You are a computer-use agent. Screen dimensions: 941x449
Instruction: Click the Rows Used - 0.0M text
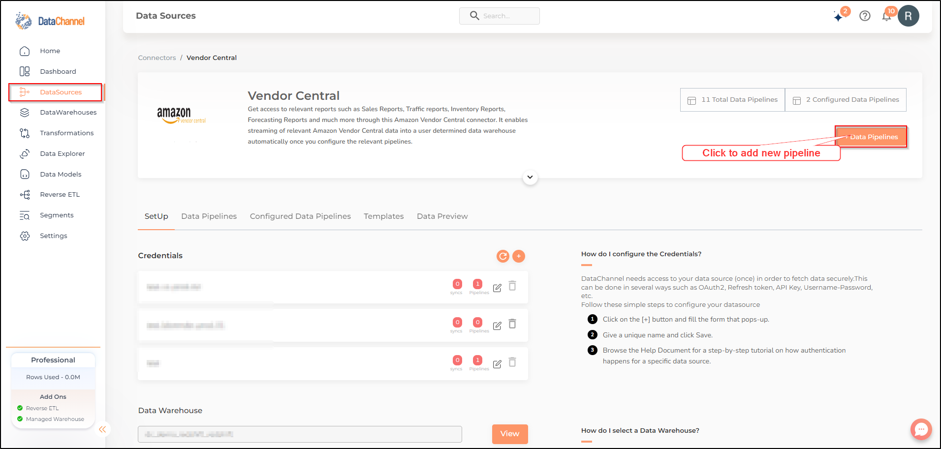pos(53,377)
